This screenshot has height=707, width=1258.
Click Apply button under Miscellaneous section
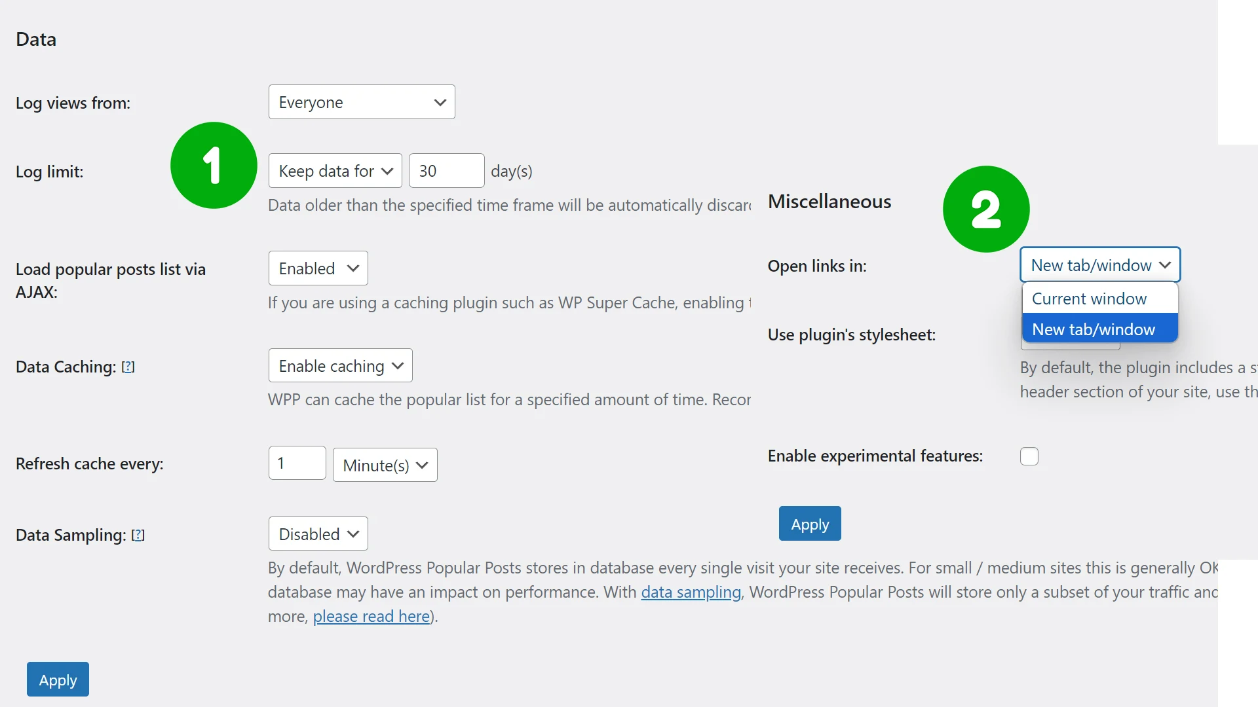click(x=810, y=524)
